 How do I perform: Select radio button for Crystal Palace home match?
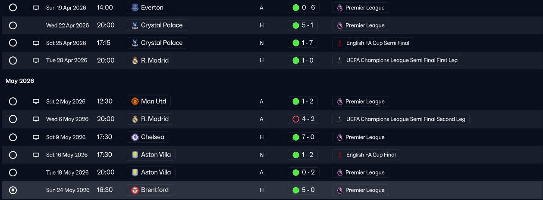point(13,25)
